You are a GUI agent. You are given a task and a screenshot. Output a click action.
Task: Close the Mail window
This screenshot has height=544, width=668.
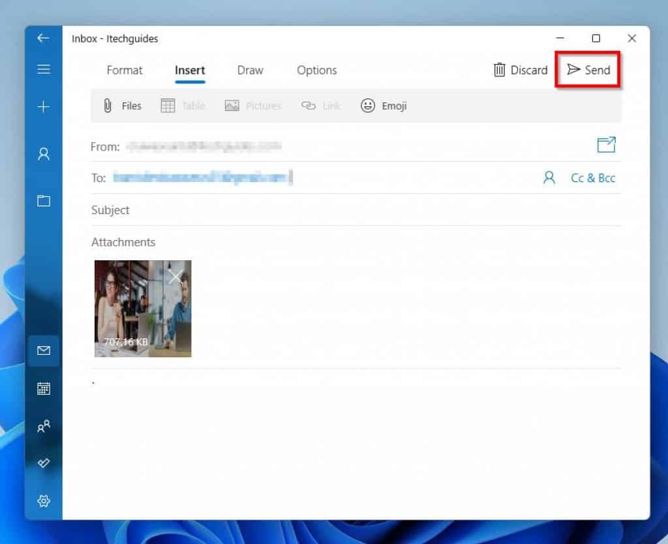pyautogui.click(x=631, y=38)
